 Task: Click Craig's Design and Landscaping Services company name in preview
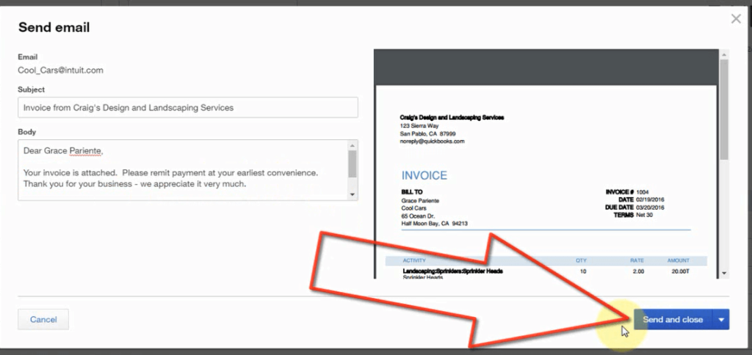[452, 117]
